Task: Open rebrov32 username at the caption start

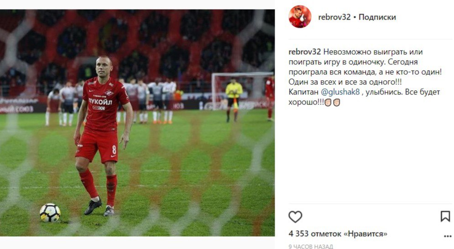Action: (305, 52)
